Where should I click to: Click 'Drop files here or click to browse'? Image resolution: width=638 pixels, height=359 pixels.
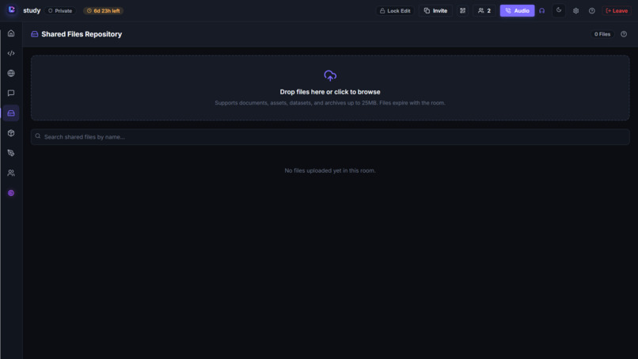[x=330, y=92]
